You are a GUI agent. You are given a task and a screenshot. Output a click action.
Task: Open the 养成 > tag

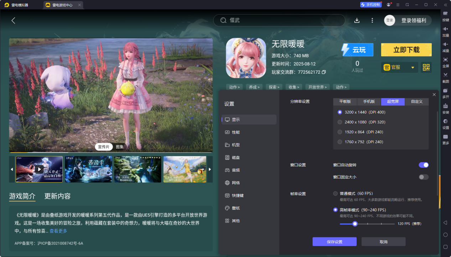254,87
